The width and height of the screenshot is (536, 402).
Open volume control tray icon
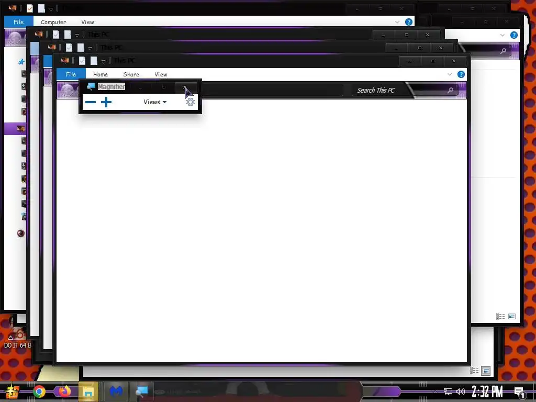[461, 392]
